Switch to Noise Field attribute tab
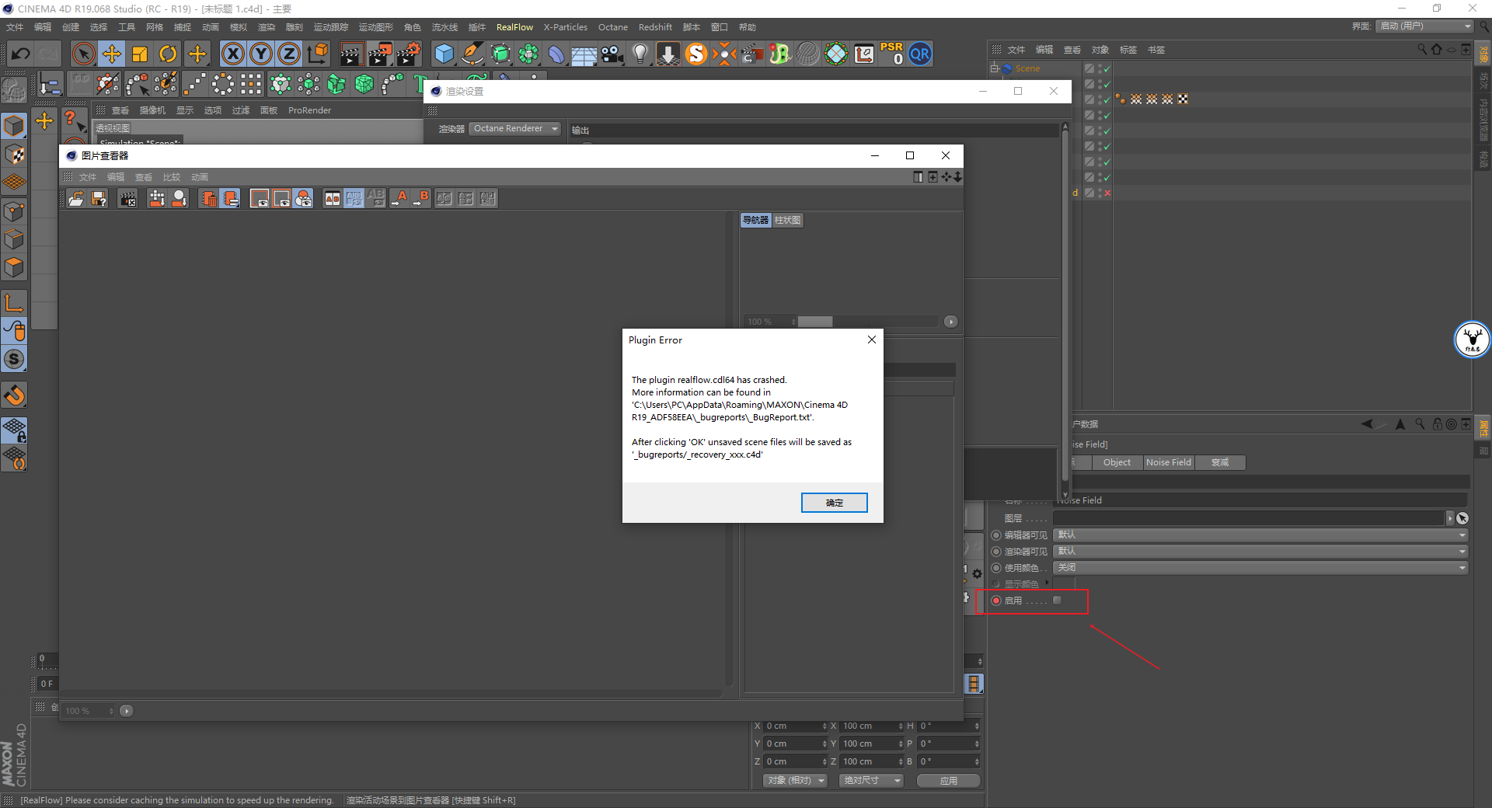 1168,462
